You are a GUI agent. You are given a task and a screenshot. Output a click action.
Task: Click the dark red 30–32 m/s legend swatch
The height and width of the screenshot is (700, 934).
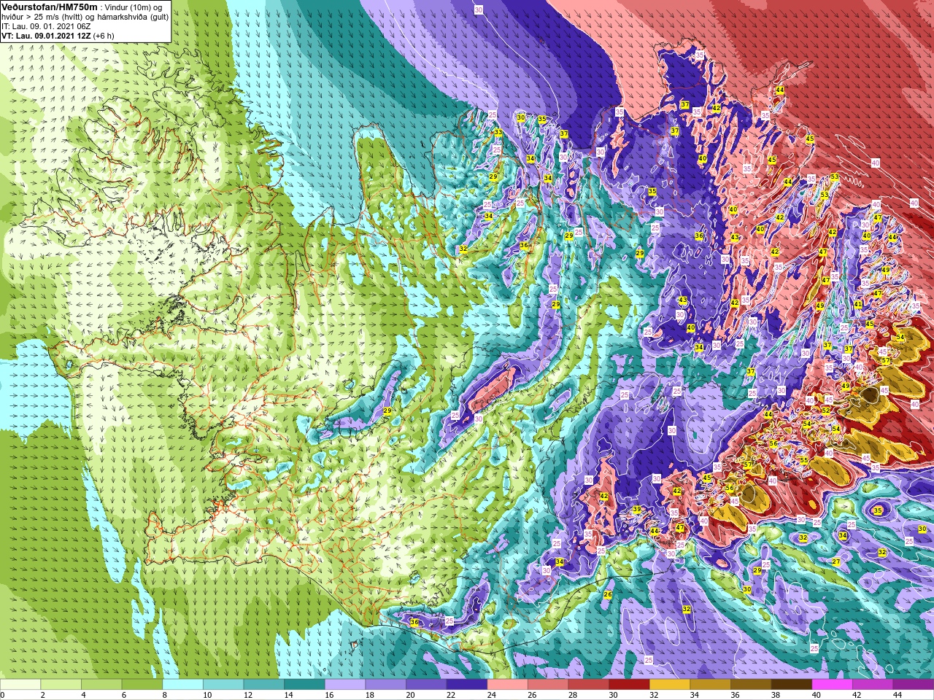(x=630, y=685)
